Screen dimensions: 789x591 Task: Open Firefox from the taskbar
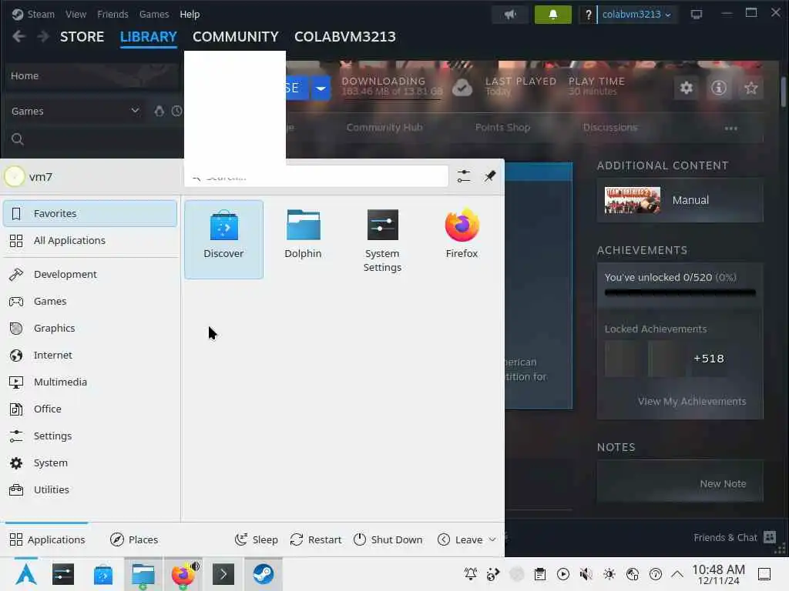pos(183,574)
